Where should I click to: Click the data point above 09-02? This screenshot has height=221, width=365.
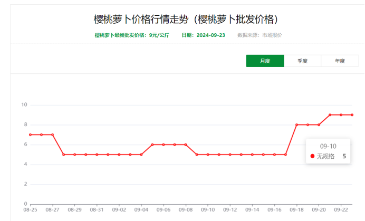[119, 155]
